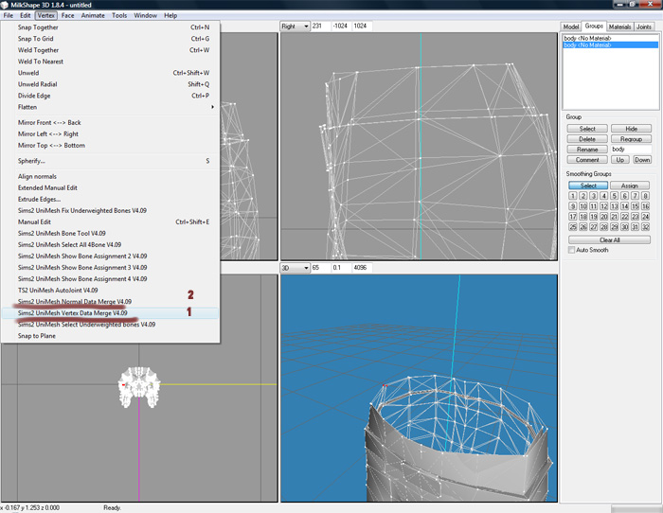Image resolution: width=663 pixels, height=513 pixels.
Task: Click Smoothing Groups Assign button
Action: click(630, 186)
